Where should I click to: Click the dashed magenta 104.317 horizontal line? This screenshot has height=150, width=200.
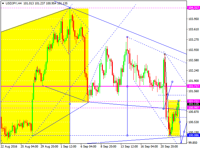click(x=94, y=8)
